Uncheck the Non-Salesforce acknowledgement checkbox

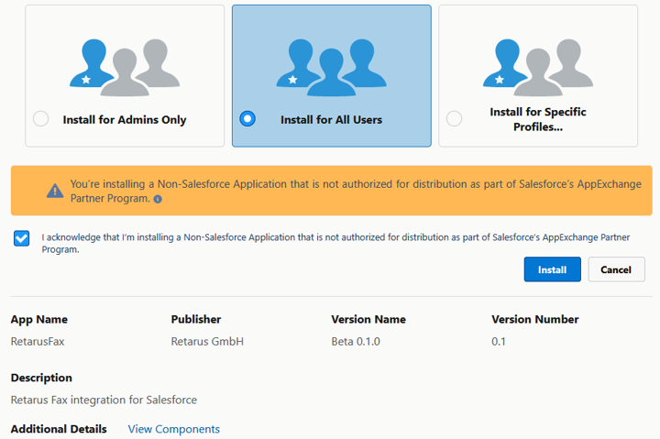(22, 238)
